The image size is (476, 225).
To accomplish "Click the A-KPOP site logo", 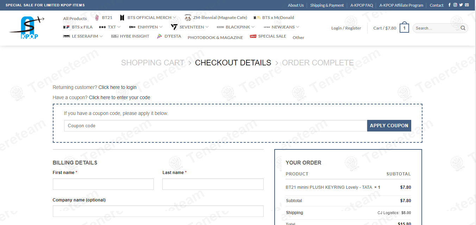I will [27, 28].
